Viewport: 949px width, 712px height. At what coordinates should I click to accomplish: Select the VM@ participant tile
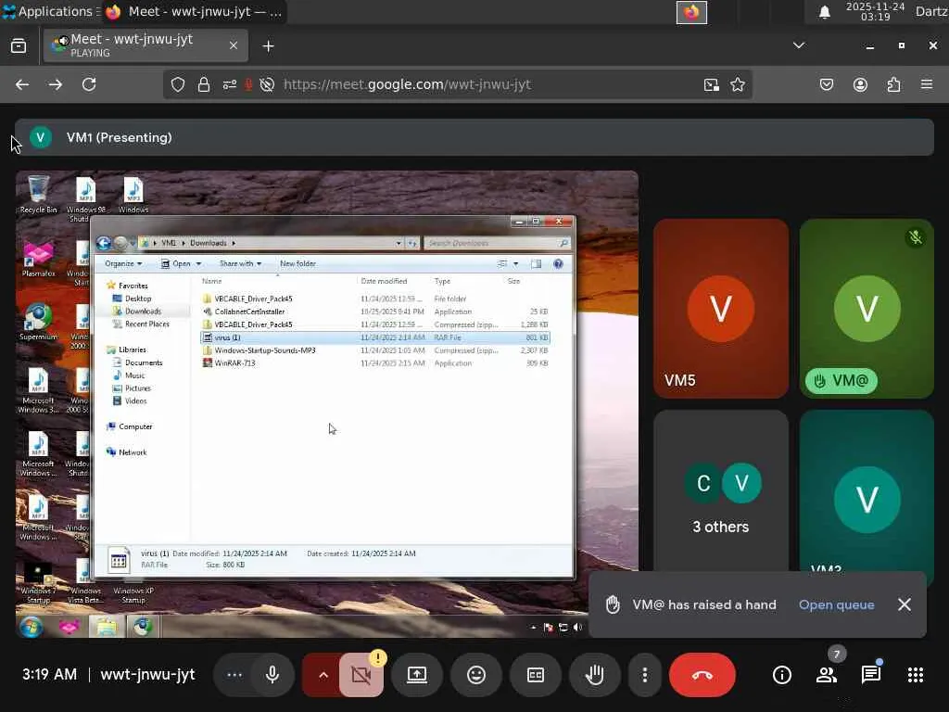coord(867,308)
